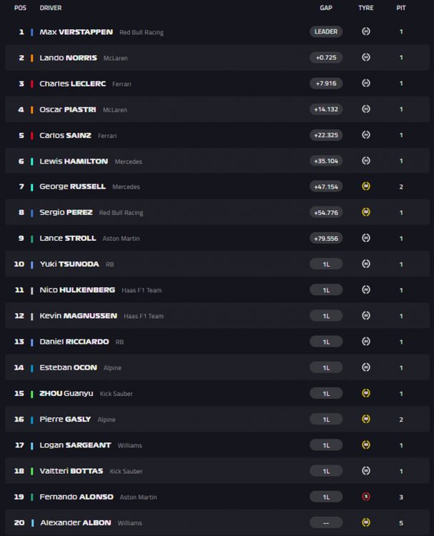Viewport: 434px width, 536px height.
Task: Click the +0.725 gap badge for Norris
Action: (326, 57)
